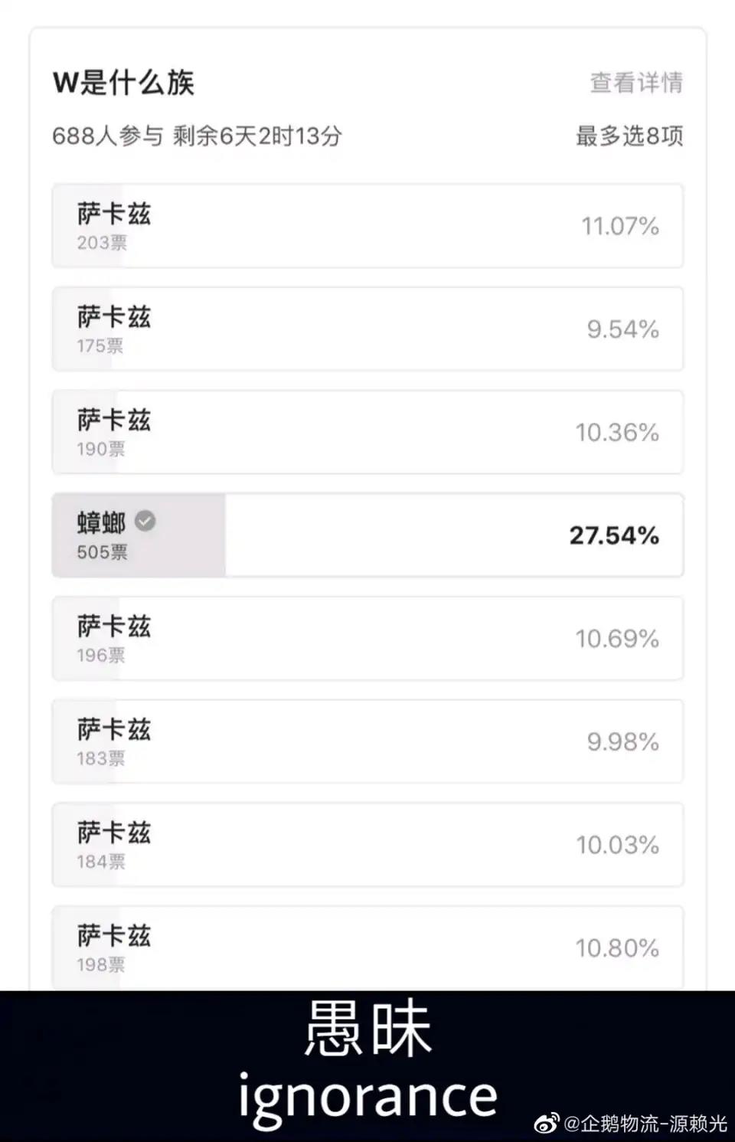Open the @企鹅物流-源赖光 watermark username
The width and height of the screenshot is (735, 1142).
click(645, 1124)
